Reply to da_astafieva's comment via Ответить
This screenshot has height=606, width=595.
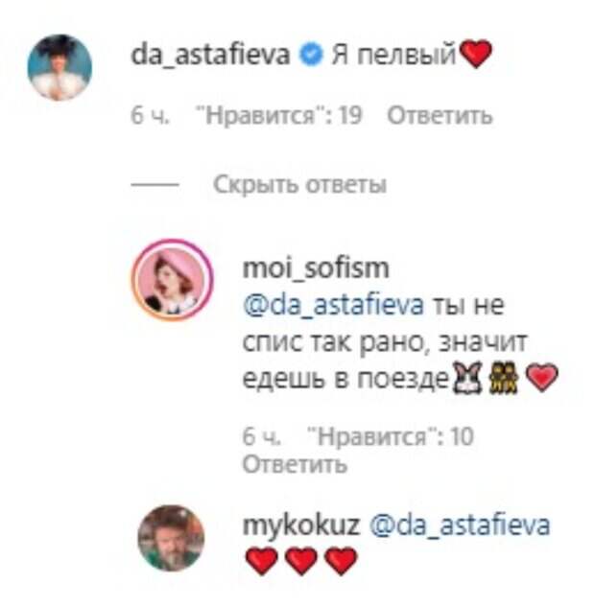point(440,115)
